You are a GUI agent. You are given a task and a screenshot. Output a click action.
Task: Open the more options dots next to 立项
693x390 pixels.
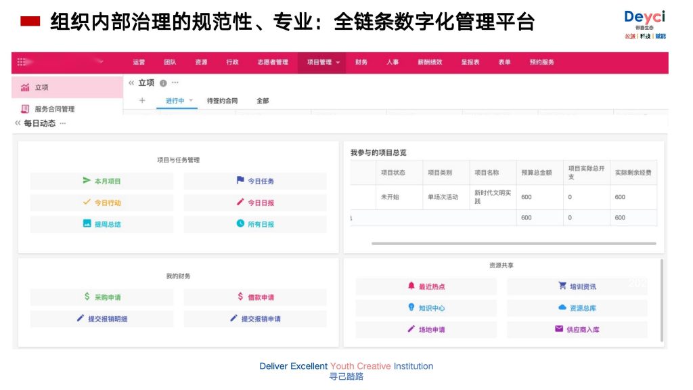175,83
